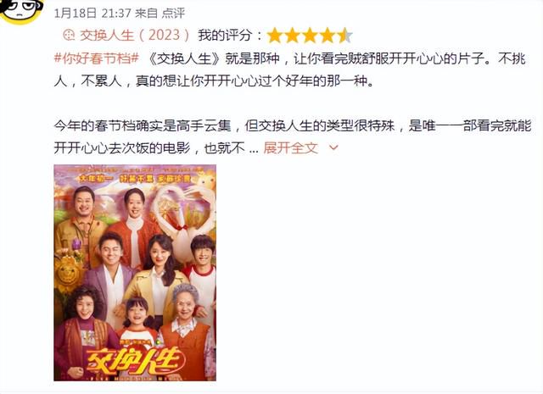Screen dimensions: 543x394
Task: Click the line 人，不累人，真的想让你开开心心
Action: [x=214, y=81]
